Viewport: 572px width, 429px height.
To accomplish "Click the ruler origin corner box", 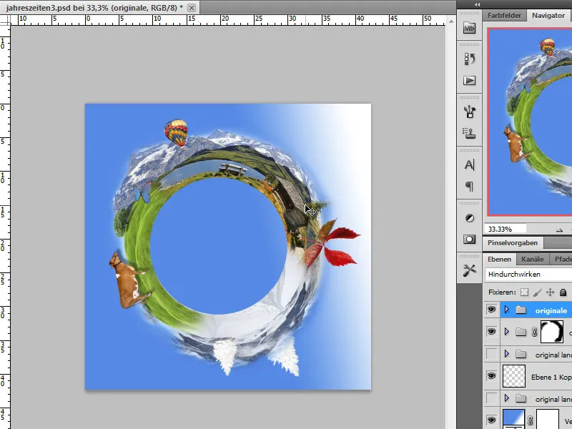I will [x=5, y=20].
